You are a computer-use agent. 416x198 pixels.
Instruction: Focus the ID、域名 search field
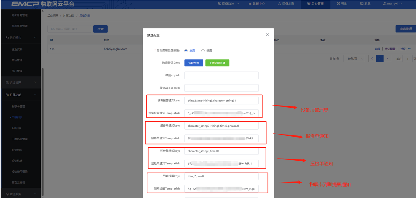pos(69,29)
